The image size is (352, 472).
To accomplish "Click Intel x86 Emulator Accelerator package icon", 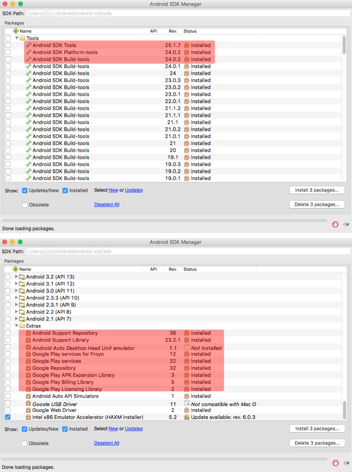I will tap(29, 417).
